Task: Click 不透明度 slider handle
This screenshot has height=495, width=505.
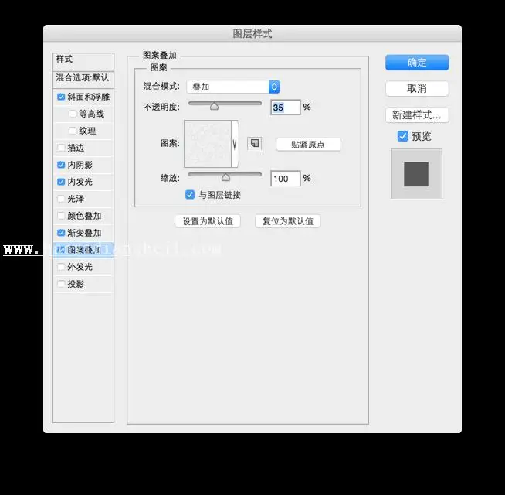Action: point(214,106)
